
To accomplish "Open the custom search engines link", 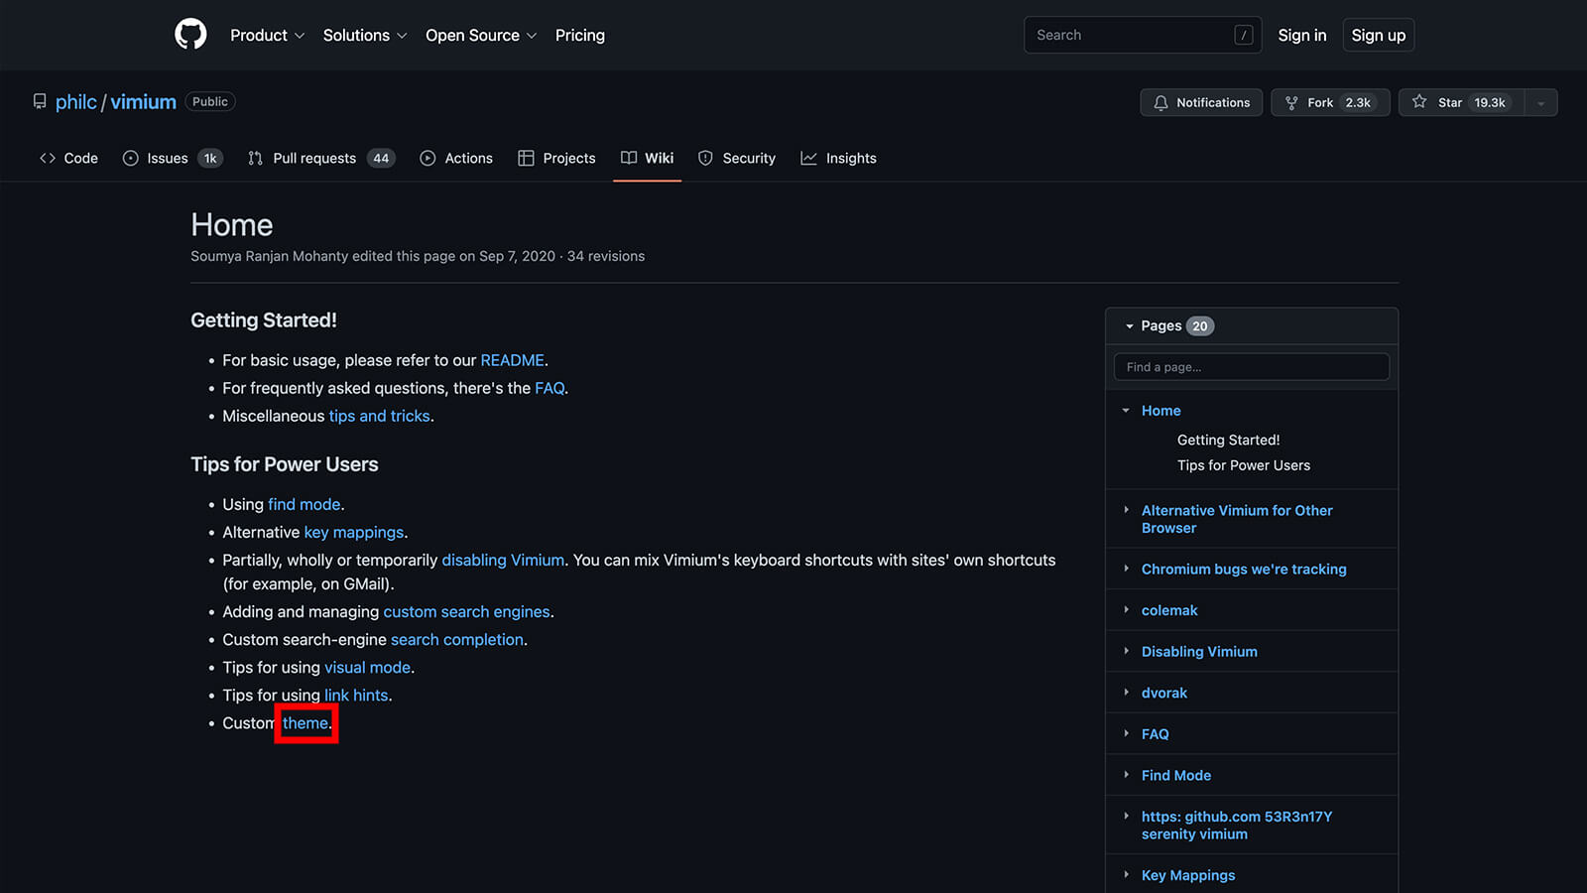I will click(x=466, y=611).
